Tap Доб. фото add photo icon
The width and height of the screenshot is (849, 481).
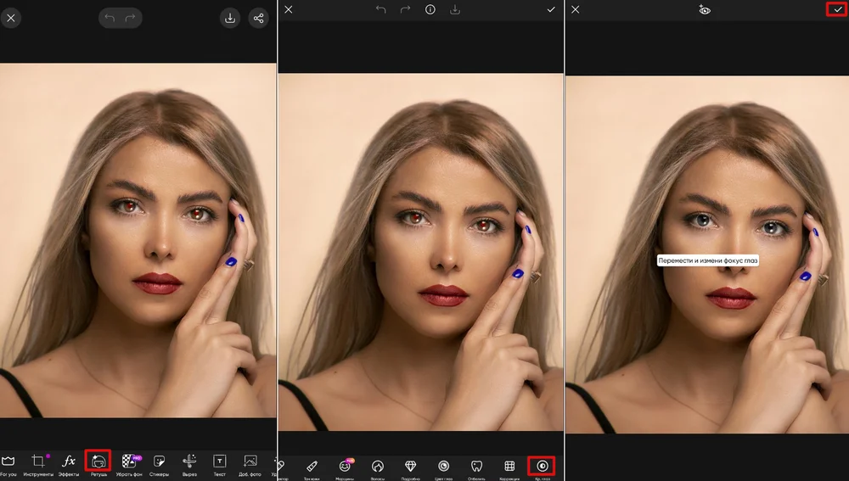click(x=250, y=465)
